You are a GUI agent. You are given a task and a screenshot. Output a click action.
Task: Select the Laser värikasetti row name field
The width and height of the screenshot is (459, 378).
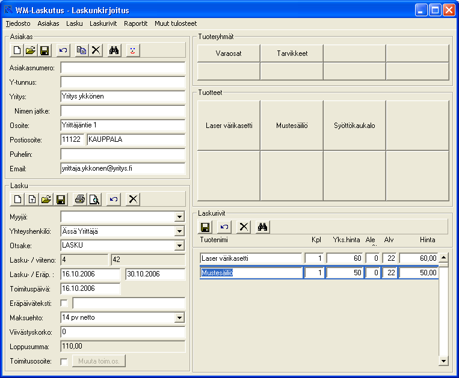pyautogui.click(x=251, y=258)
